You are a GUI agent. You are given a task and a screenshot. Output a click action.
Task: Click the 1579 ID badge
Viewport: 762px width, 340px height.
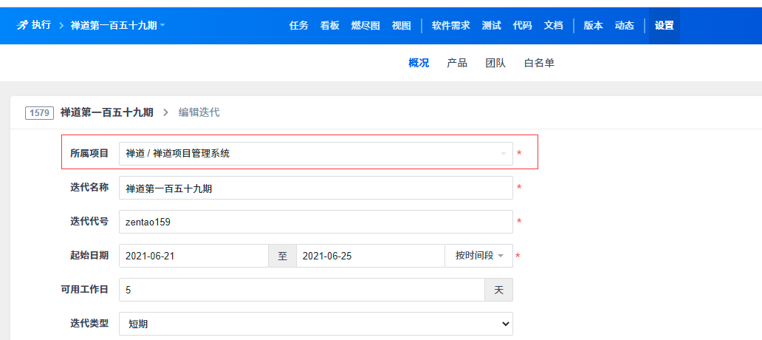39,113
